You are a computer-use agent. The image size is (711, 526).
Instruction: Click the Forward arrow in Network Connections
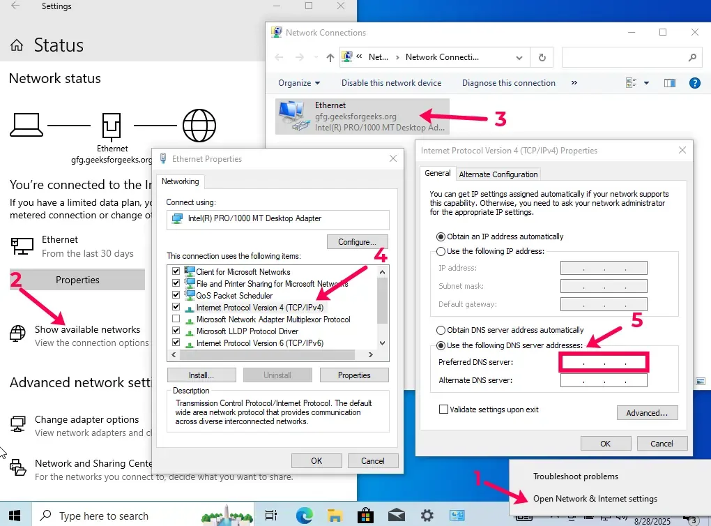(300, 57)
